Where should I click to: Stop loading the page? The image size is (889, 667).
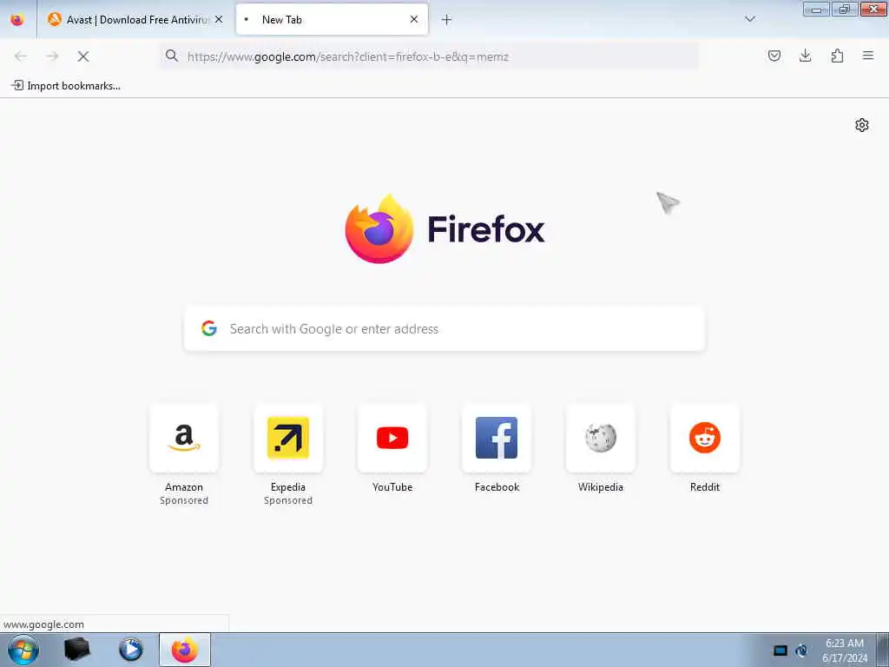coord(83,56)
